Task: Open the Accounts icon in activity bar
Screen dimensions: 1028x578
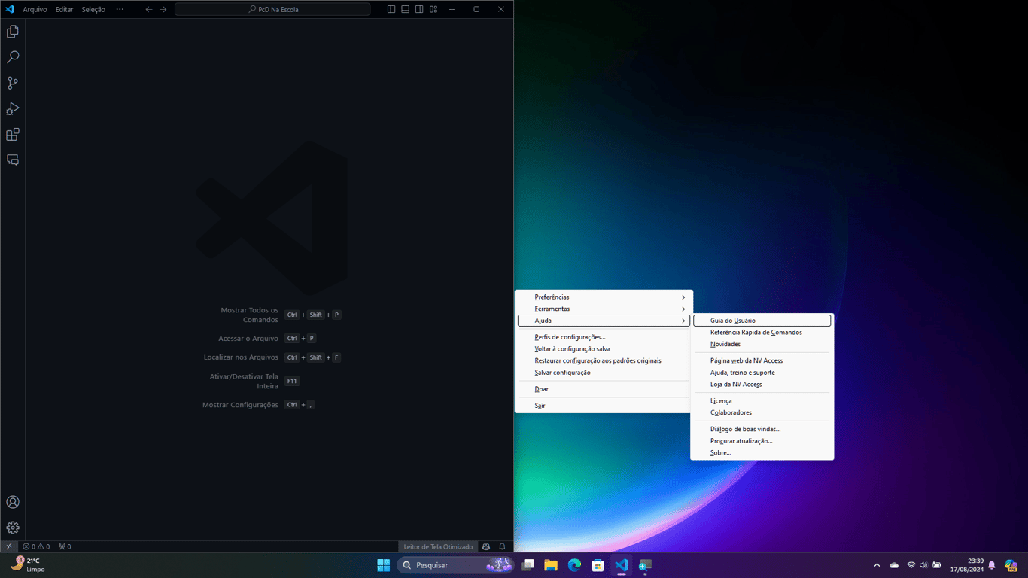Action: 13,502
